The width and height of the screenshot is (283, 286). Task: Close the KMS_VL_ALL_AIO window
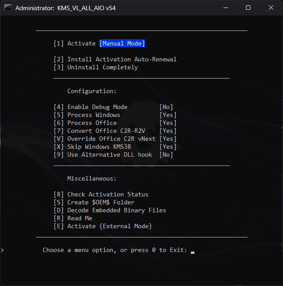point(271,8)
